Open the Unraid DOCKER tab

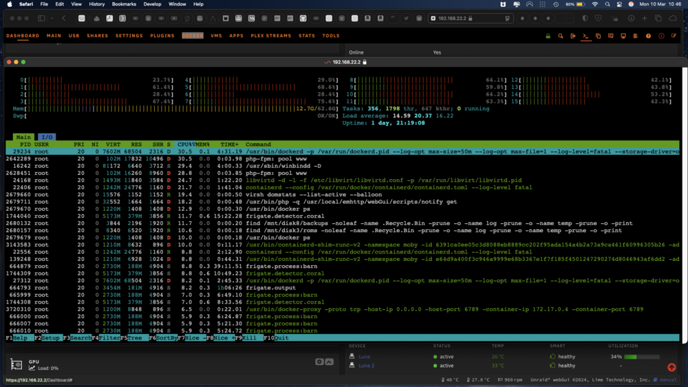(x=193, y=36)
